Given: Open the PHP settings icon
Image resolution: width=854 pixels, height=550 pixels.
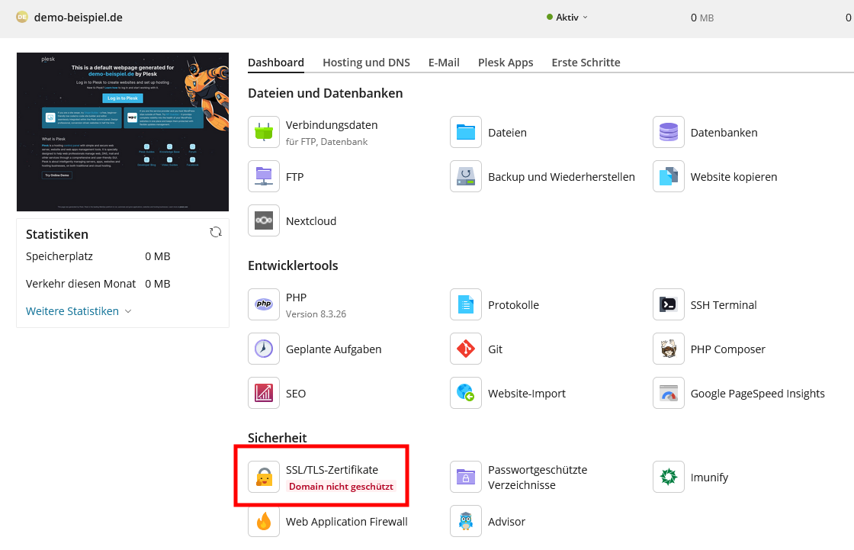Looking at the screenshot, I should (263, 304).
